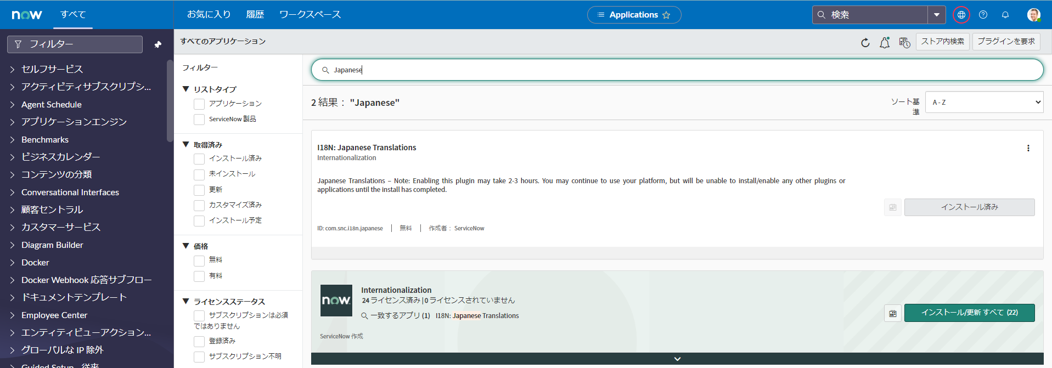The height and width of the screenshot is (368, 1052).
Task: Click the インストール済み status button
Action: tap(969, 207)
